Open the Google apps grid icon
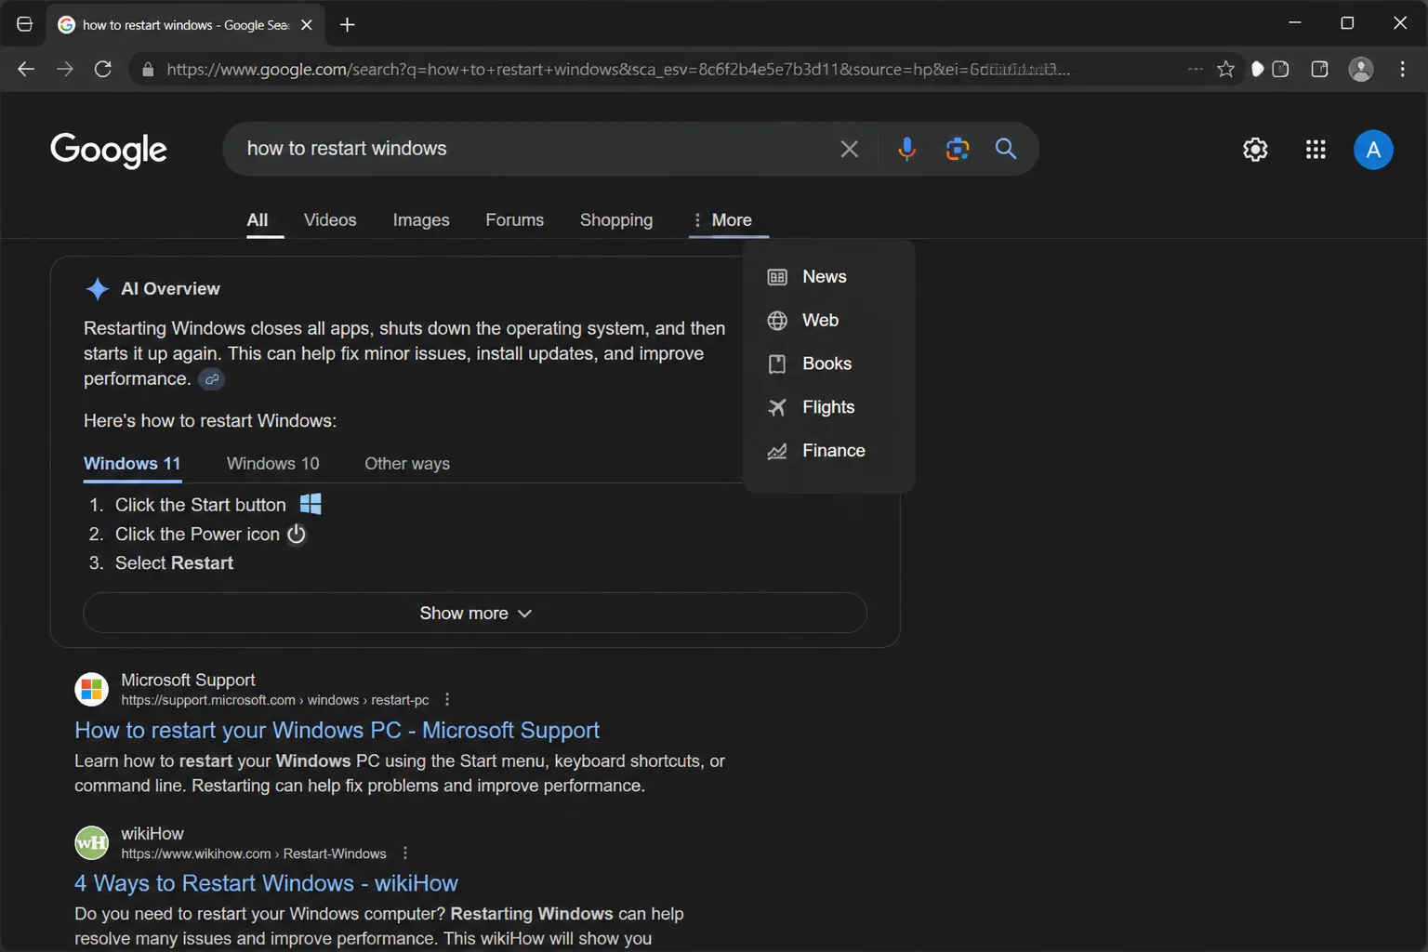 pos(1316,150)
